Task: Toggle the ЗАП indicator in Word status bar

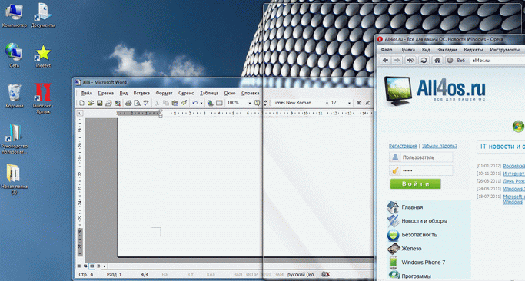Action: tap(238, 274)
